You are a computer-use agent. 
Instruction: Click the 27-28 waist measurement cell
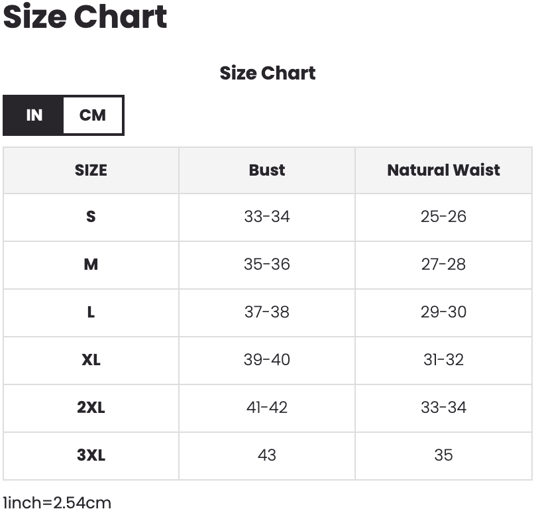443,264
